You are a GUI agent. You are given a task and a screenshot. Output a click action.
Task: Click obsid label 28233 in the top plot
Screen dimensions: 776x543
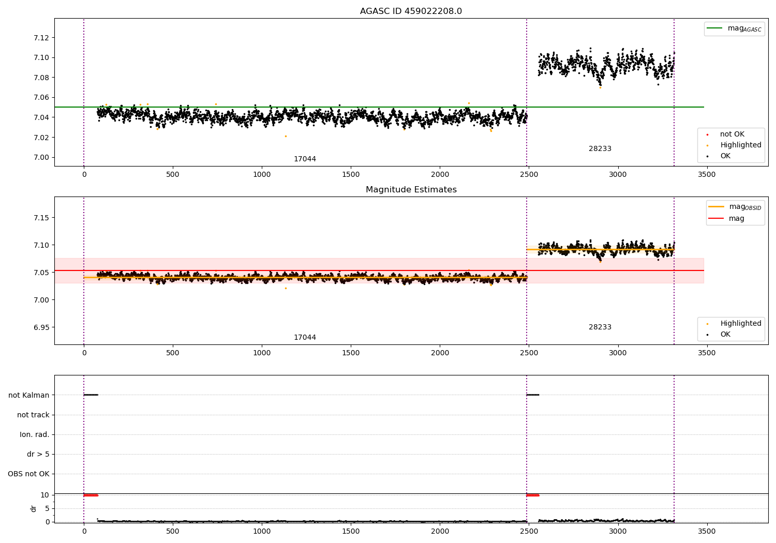coord(600,149)
